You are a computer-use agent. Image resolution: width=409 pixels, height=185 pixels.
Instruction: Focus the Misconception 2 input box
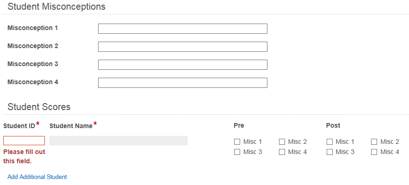(x=182, y=47)
